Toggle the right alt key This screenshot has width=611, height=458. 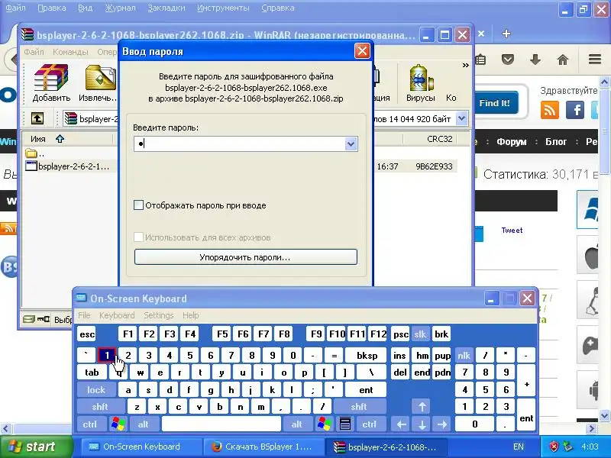coord(296,424)
